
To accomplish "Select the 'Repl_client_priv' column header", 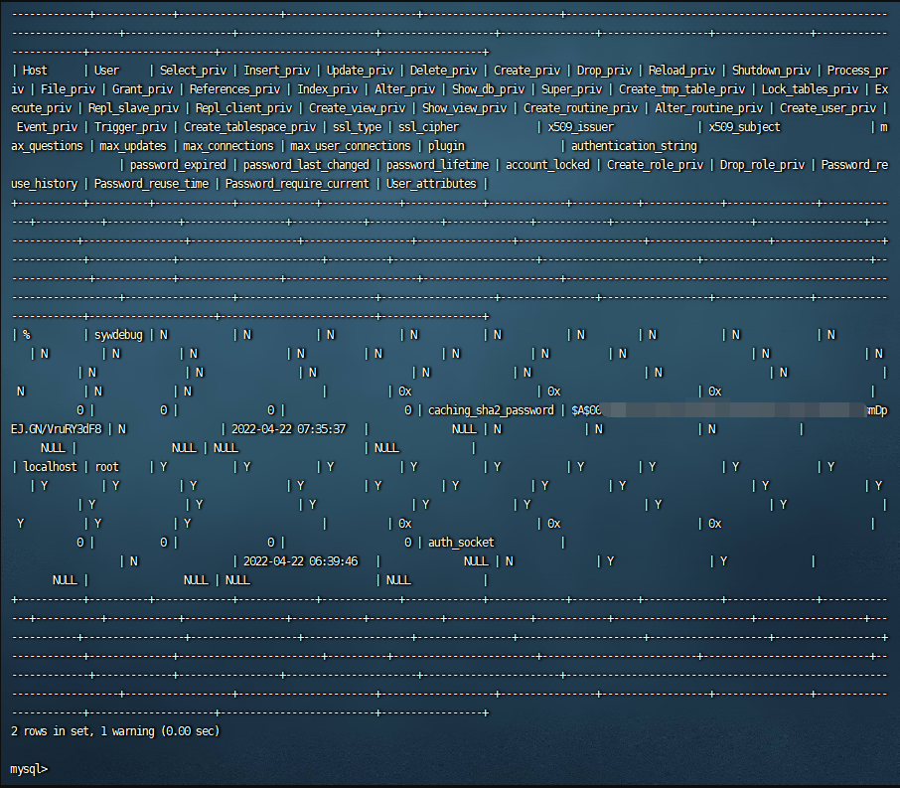I will [243, 108].
